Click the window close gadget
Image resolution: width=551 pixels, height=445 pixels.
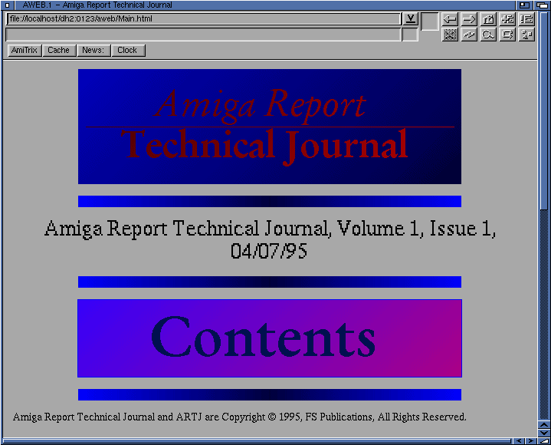click(x=7, y=5)
